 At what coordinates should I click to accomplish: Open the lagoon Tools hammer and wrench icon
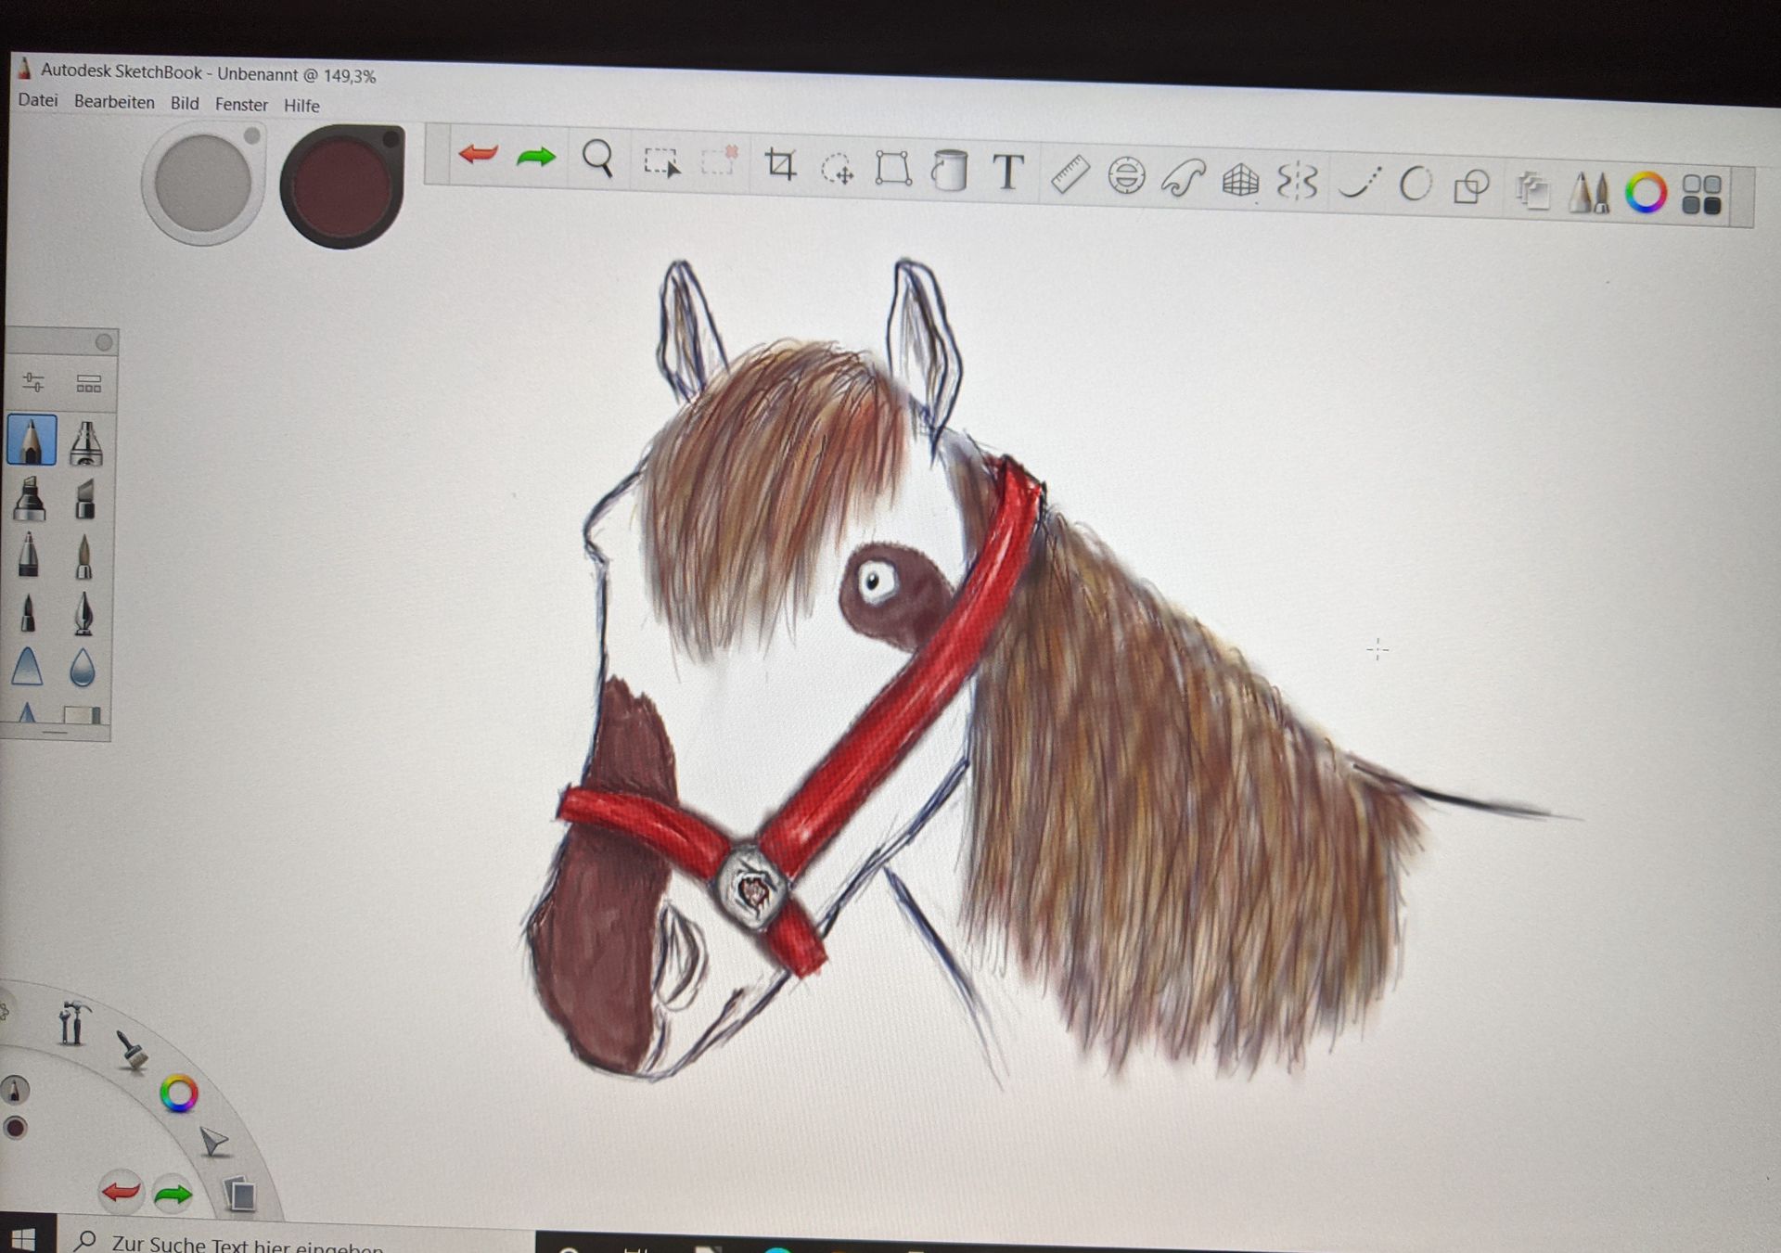click(71, 1023)
